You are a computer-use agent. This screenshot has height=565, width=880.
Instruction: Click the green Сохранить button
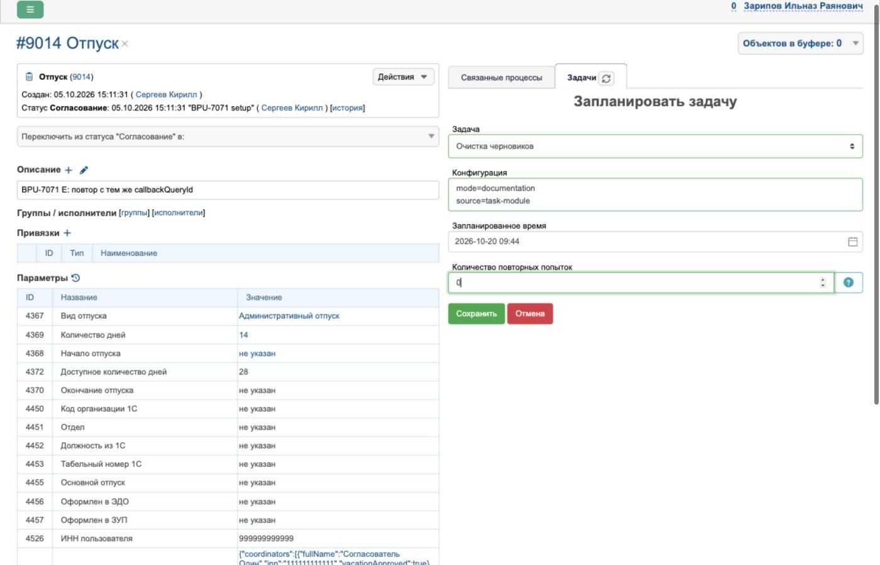click(x=476, y=314)
